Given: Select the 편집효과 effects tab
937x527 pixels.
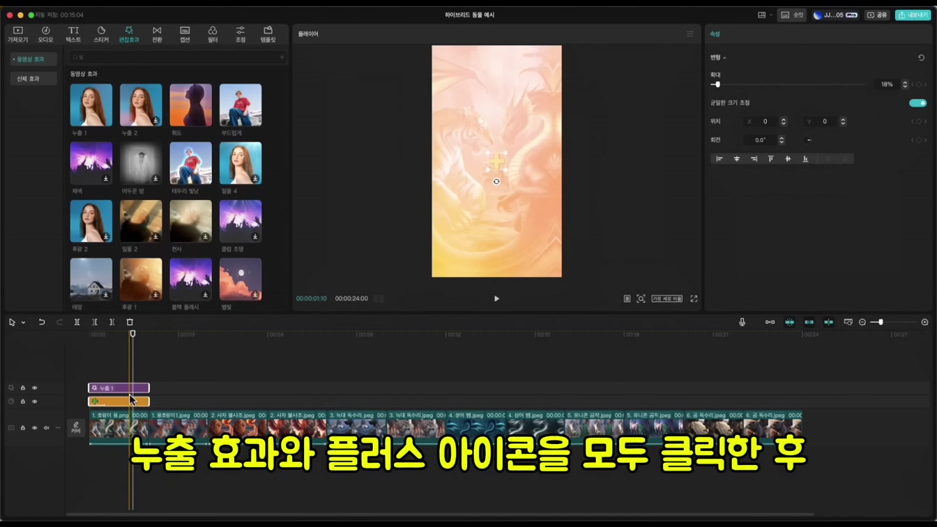Looking at the screenshot, I should tap(129, 34).
